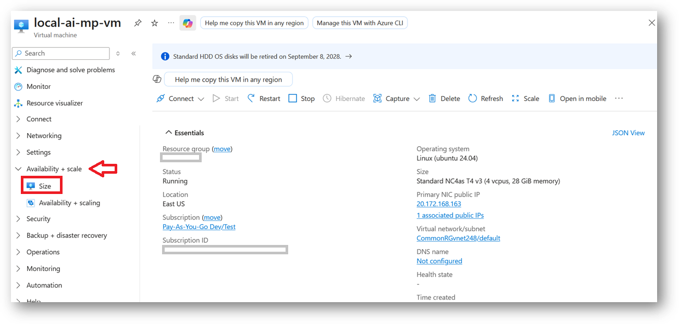Screen dimensions: 679x324
Task: Click the Start toolbar button
Action: pos(226,98)
